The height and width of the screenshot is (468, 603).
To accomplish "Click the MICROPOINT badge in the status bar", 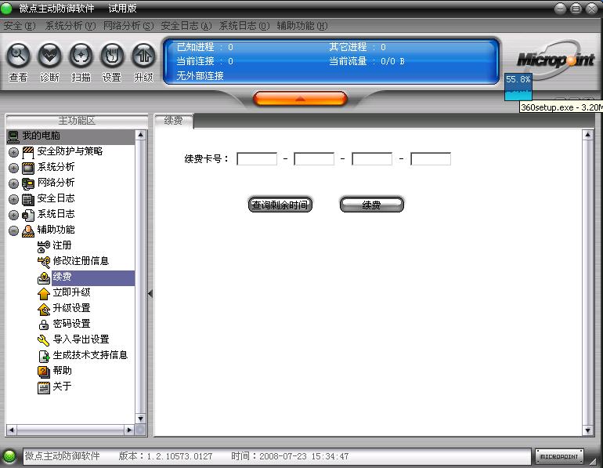I will pos(559,456).
